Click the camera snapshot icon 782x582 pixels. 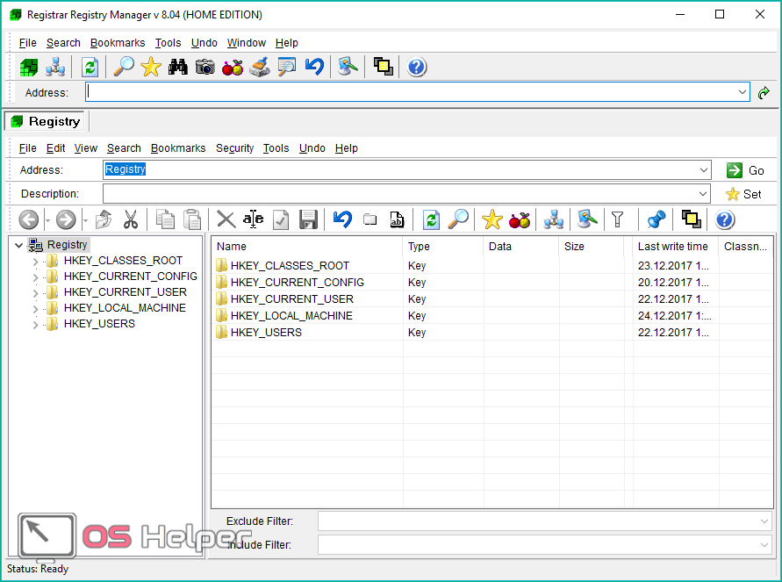click(205, 67)
